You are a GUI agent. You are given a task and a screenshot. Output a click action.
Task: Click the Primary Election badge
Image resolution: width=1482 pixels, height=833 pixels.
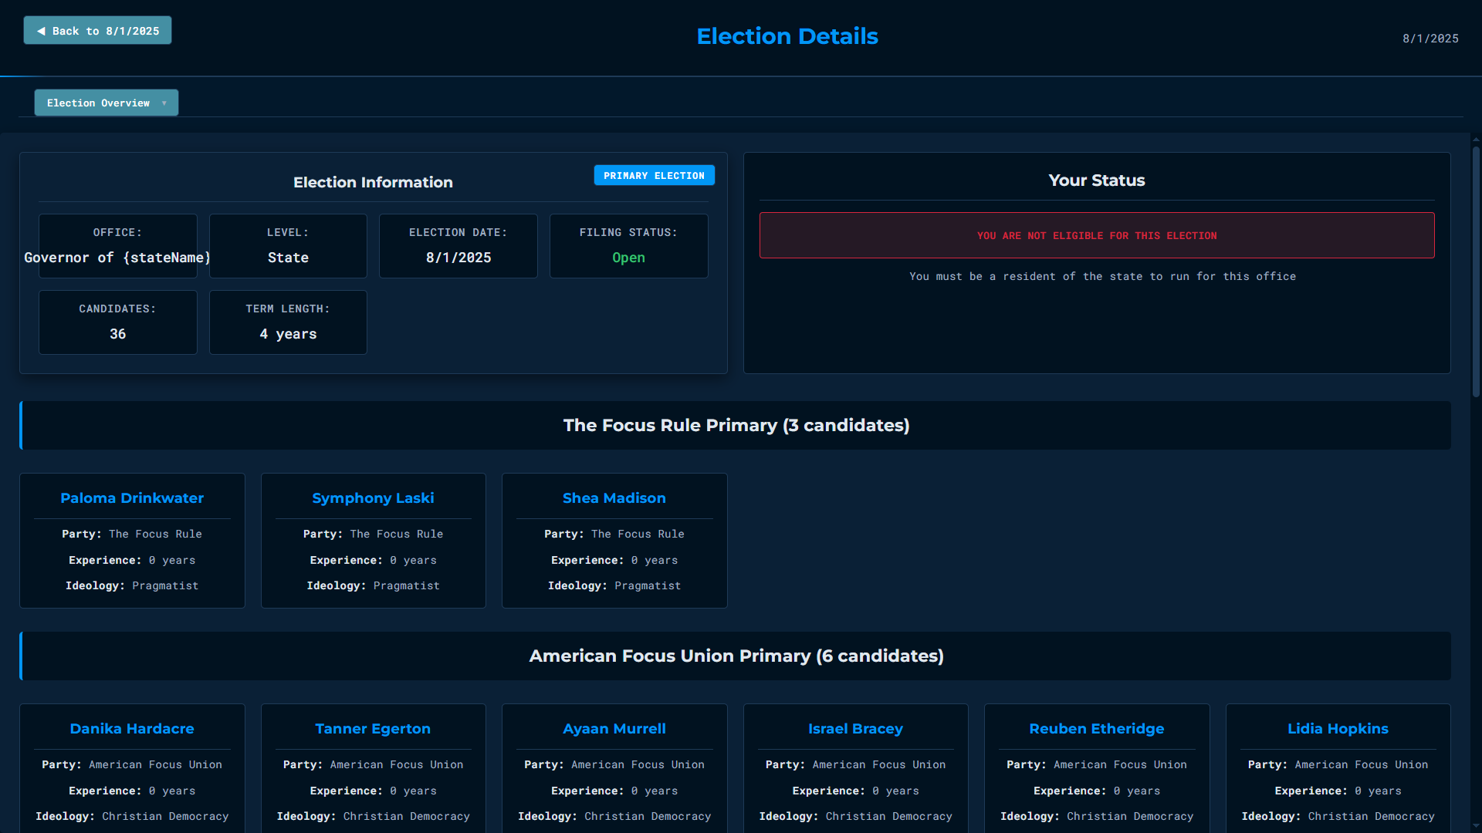(x=653, y=176)
